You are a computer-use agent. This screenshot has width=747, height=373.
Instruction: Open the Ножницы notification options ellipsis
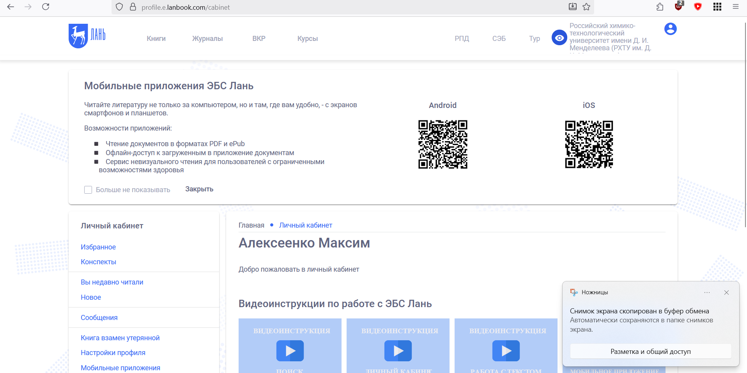pyautogui.click(x=707, y=293)
